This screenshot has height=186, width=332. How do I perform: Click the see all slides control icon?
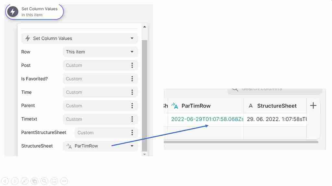(x=34, y=181)
